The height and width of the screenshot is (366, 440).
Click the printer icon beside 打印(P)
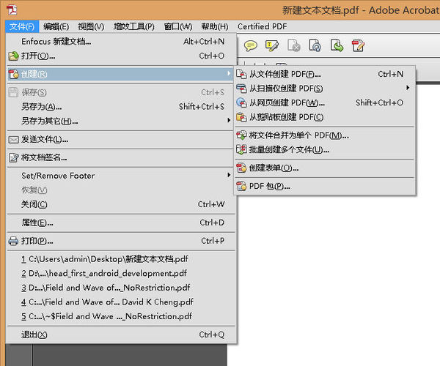13,241
